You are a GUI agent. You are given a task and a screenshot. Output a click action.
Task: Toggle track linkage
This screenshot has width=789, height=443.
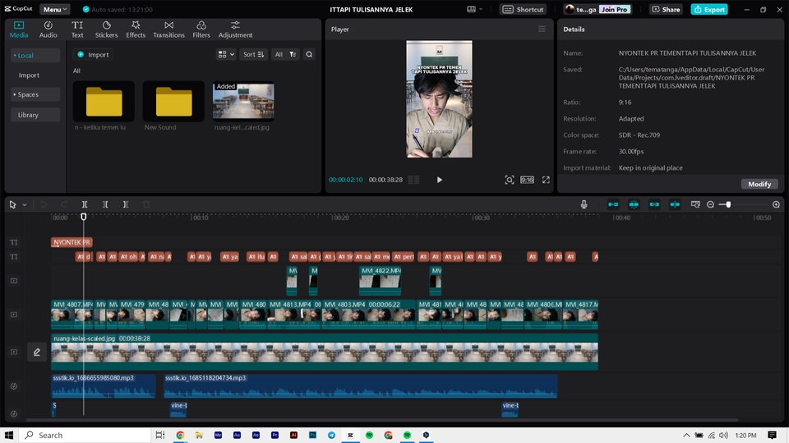click(654, 204)
